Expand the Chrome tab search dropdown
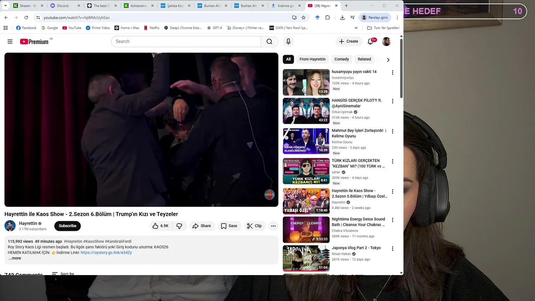 (x=5, y=6)
